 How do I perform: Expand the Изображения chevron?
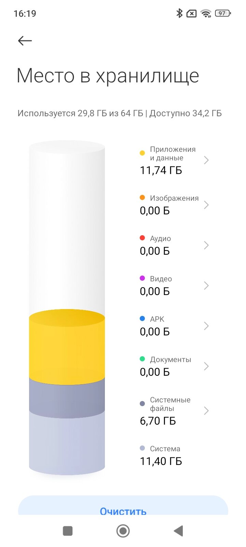click(206, 205)
